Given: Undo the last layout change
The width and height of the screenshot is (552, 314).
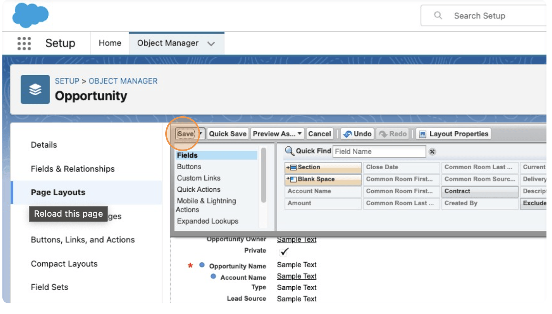Looking at the screenshot, I should click(357, 134).
